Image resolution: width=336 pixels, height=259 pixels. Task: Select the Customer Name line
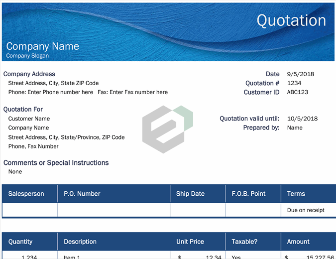click(29, 119)
